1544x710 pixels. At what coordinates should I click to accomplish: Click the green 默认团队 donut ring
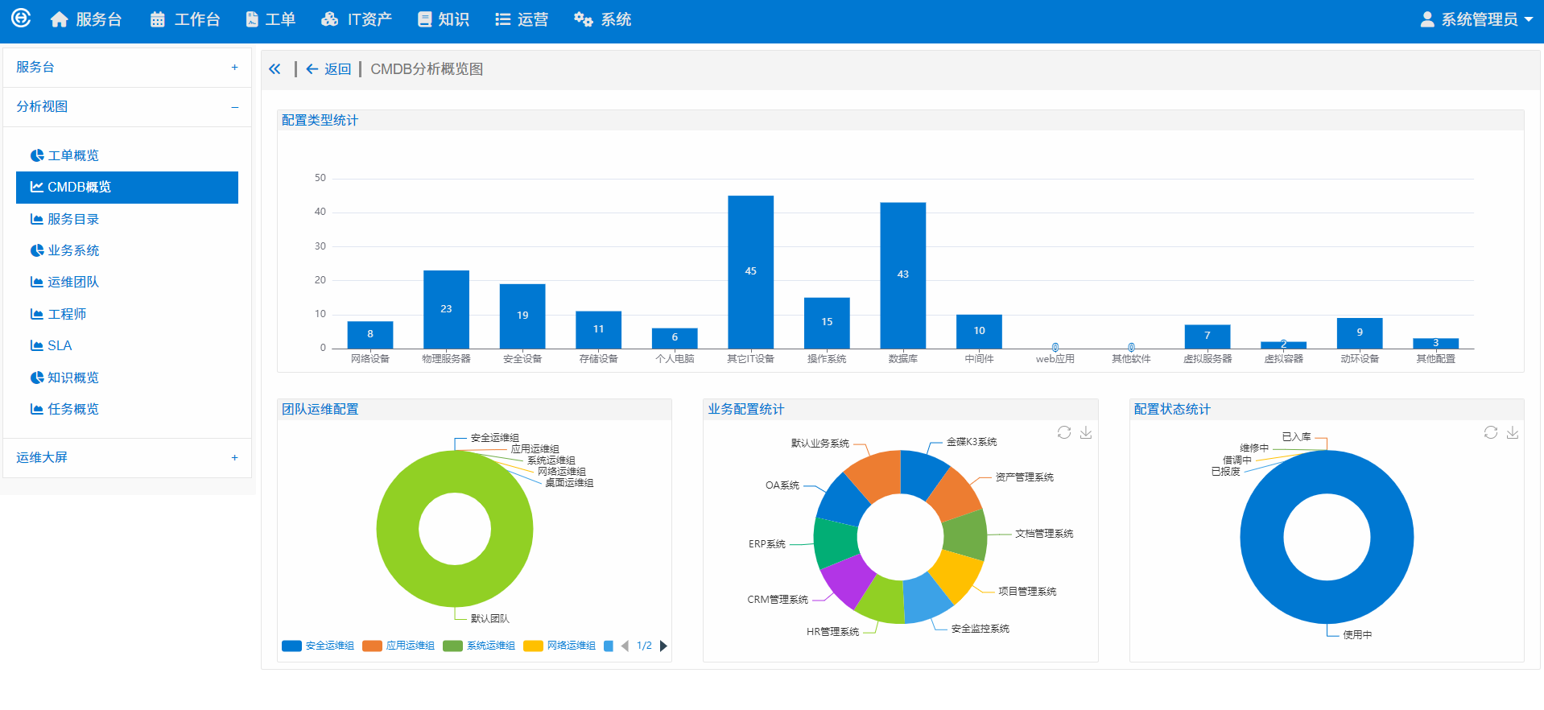[x=397, y=529]
